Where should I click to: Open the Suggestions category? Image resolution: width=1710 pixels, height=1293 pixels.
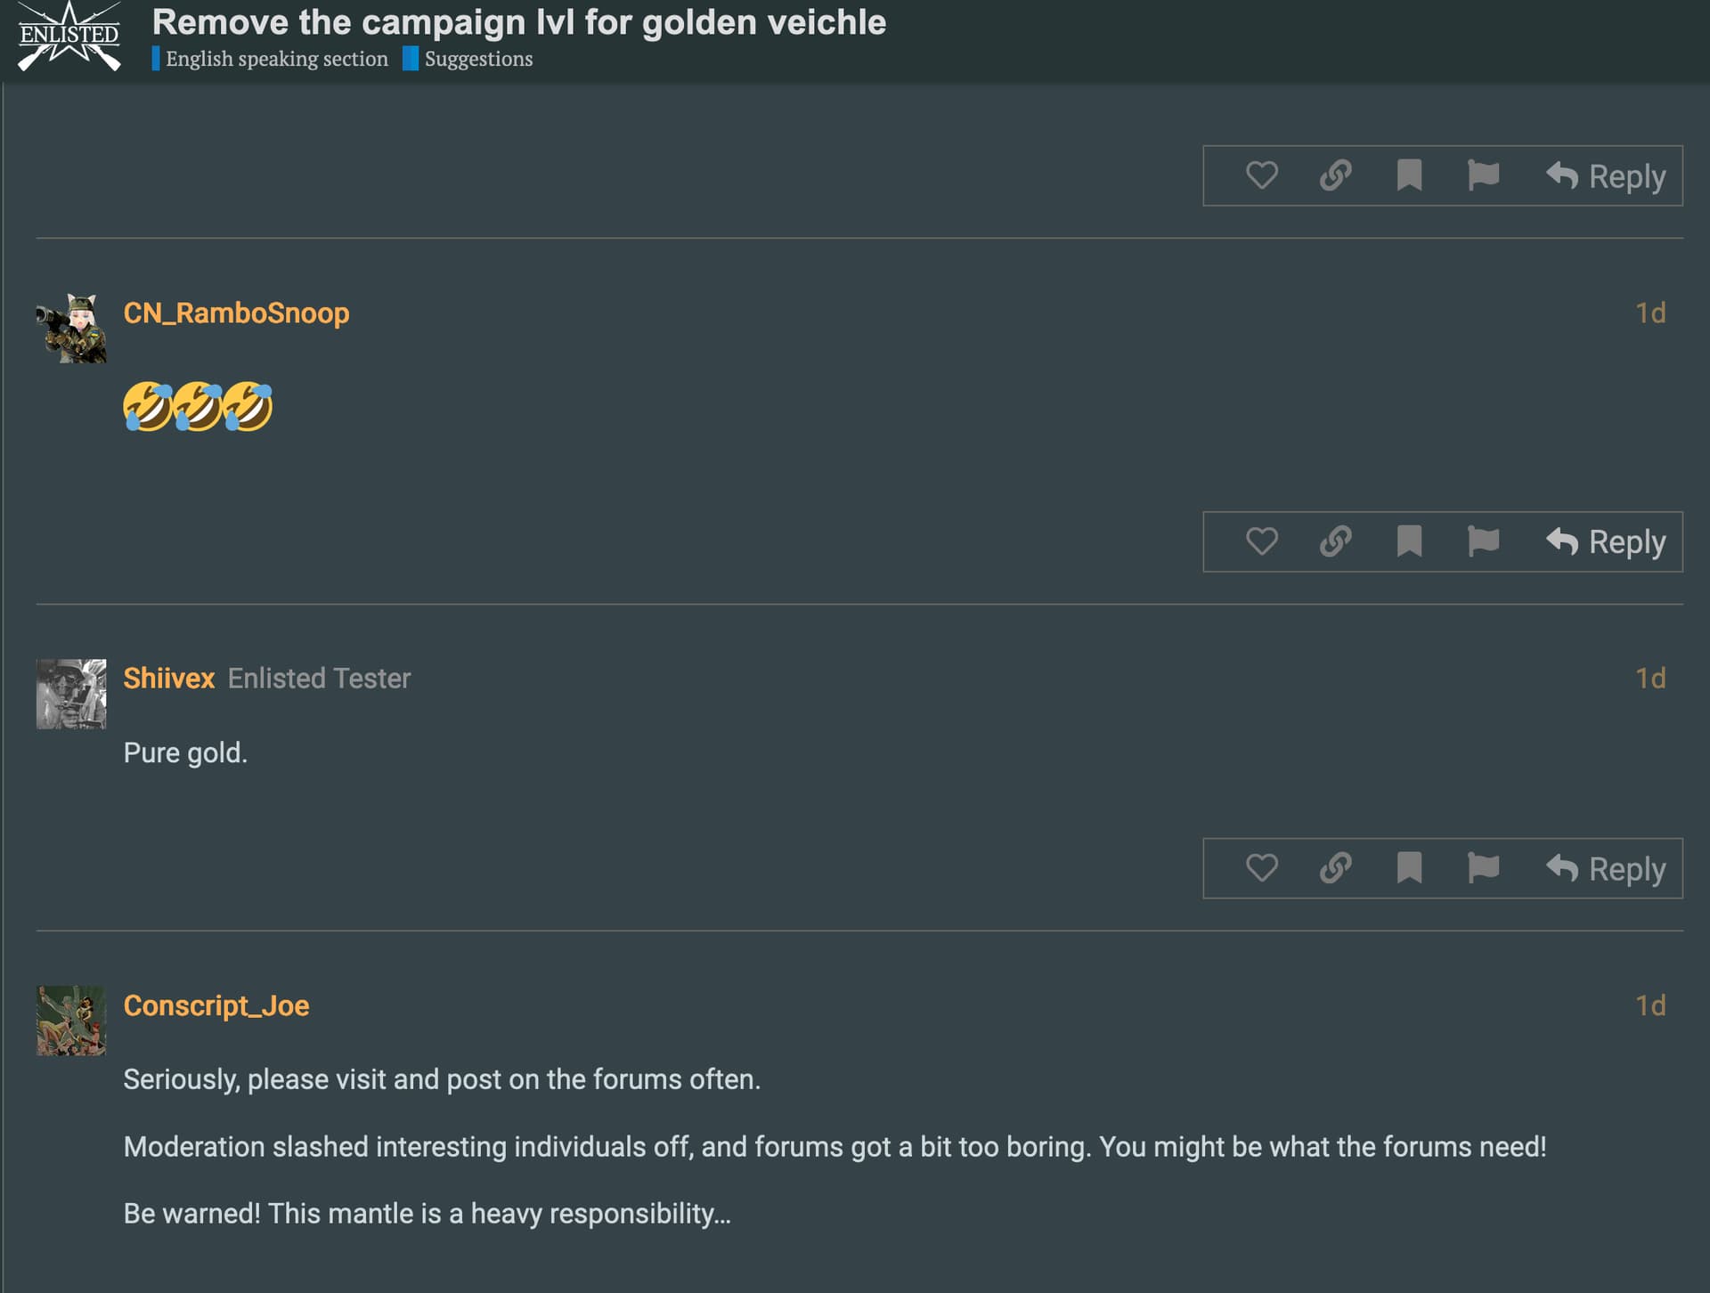(x=478, y=59)
